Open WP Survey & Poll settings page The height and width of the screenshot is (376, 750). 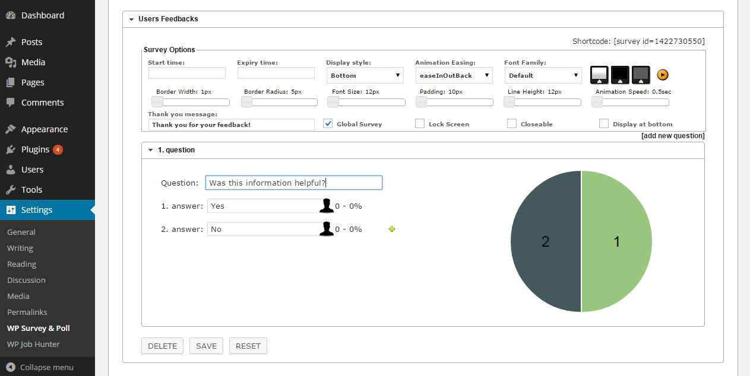coord(39,328)
